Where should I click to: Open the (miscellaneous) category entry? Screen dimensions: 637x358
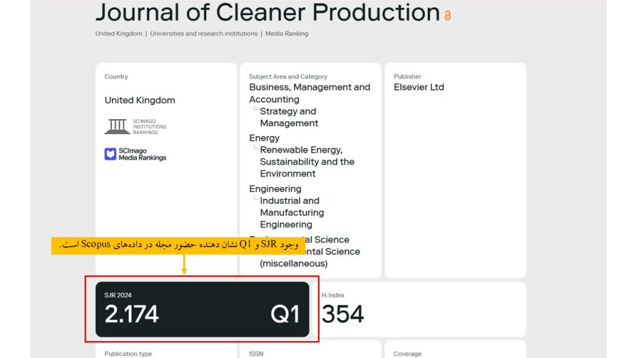(x=294, y=264)
